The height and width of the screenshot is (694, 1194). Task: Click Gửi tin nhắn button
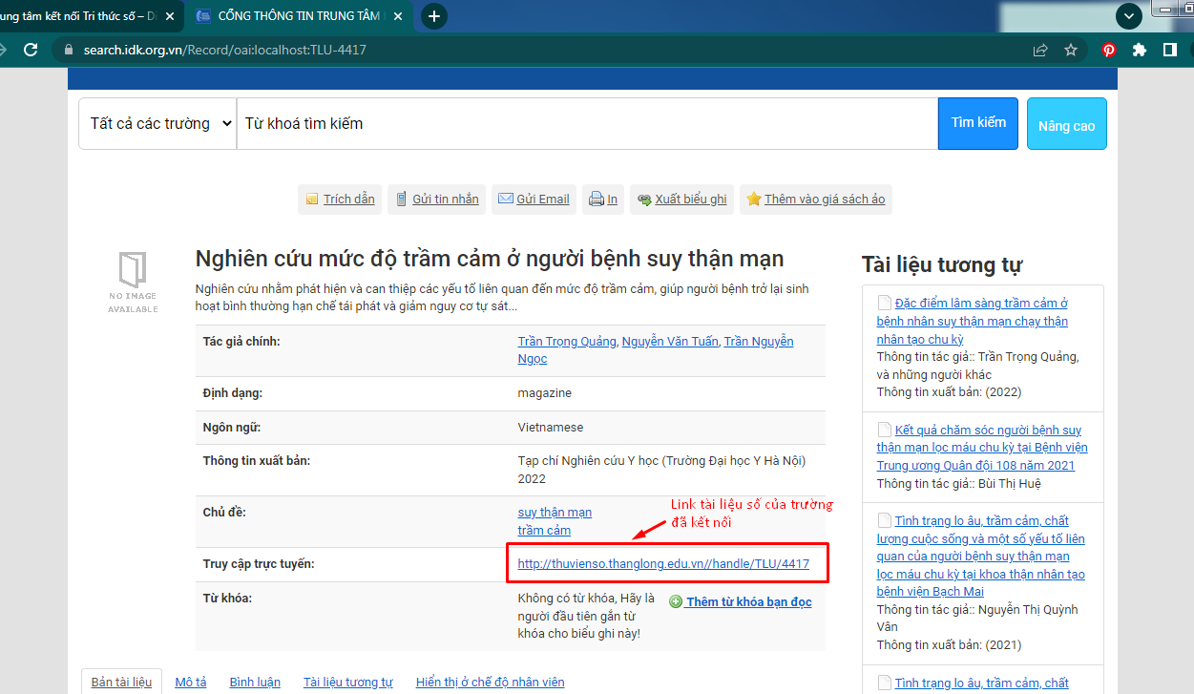click(x=436, y=200)
